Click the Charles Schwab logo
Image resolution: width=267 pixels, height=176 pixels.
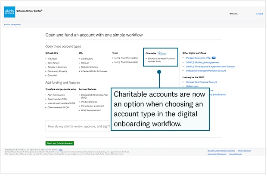[x=9, y=12]
